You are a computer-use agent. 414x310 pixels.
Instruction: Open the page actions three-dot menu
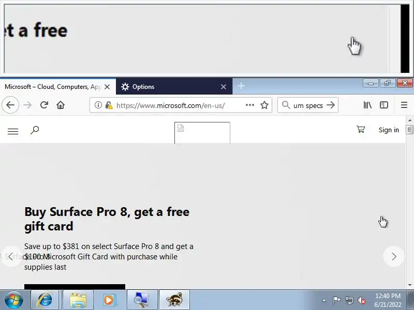(x=250, y=105)
